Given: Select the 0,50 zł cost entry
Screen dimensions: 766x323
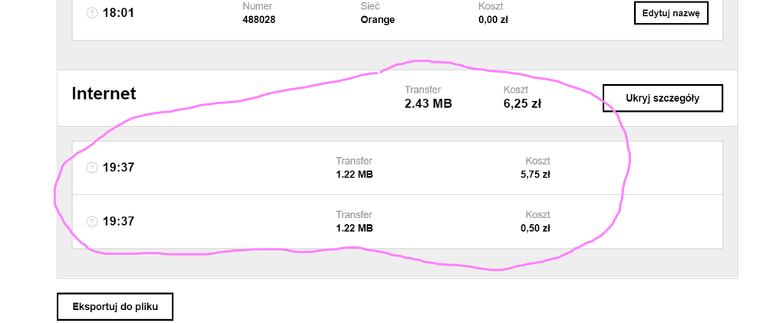Looking at the screenshot, I should pyautogui.click(x=535, y=228).
